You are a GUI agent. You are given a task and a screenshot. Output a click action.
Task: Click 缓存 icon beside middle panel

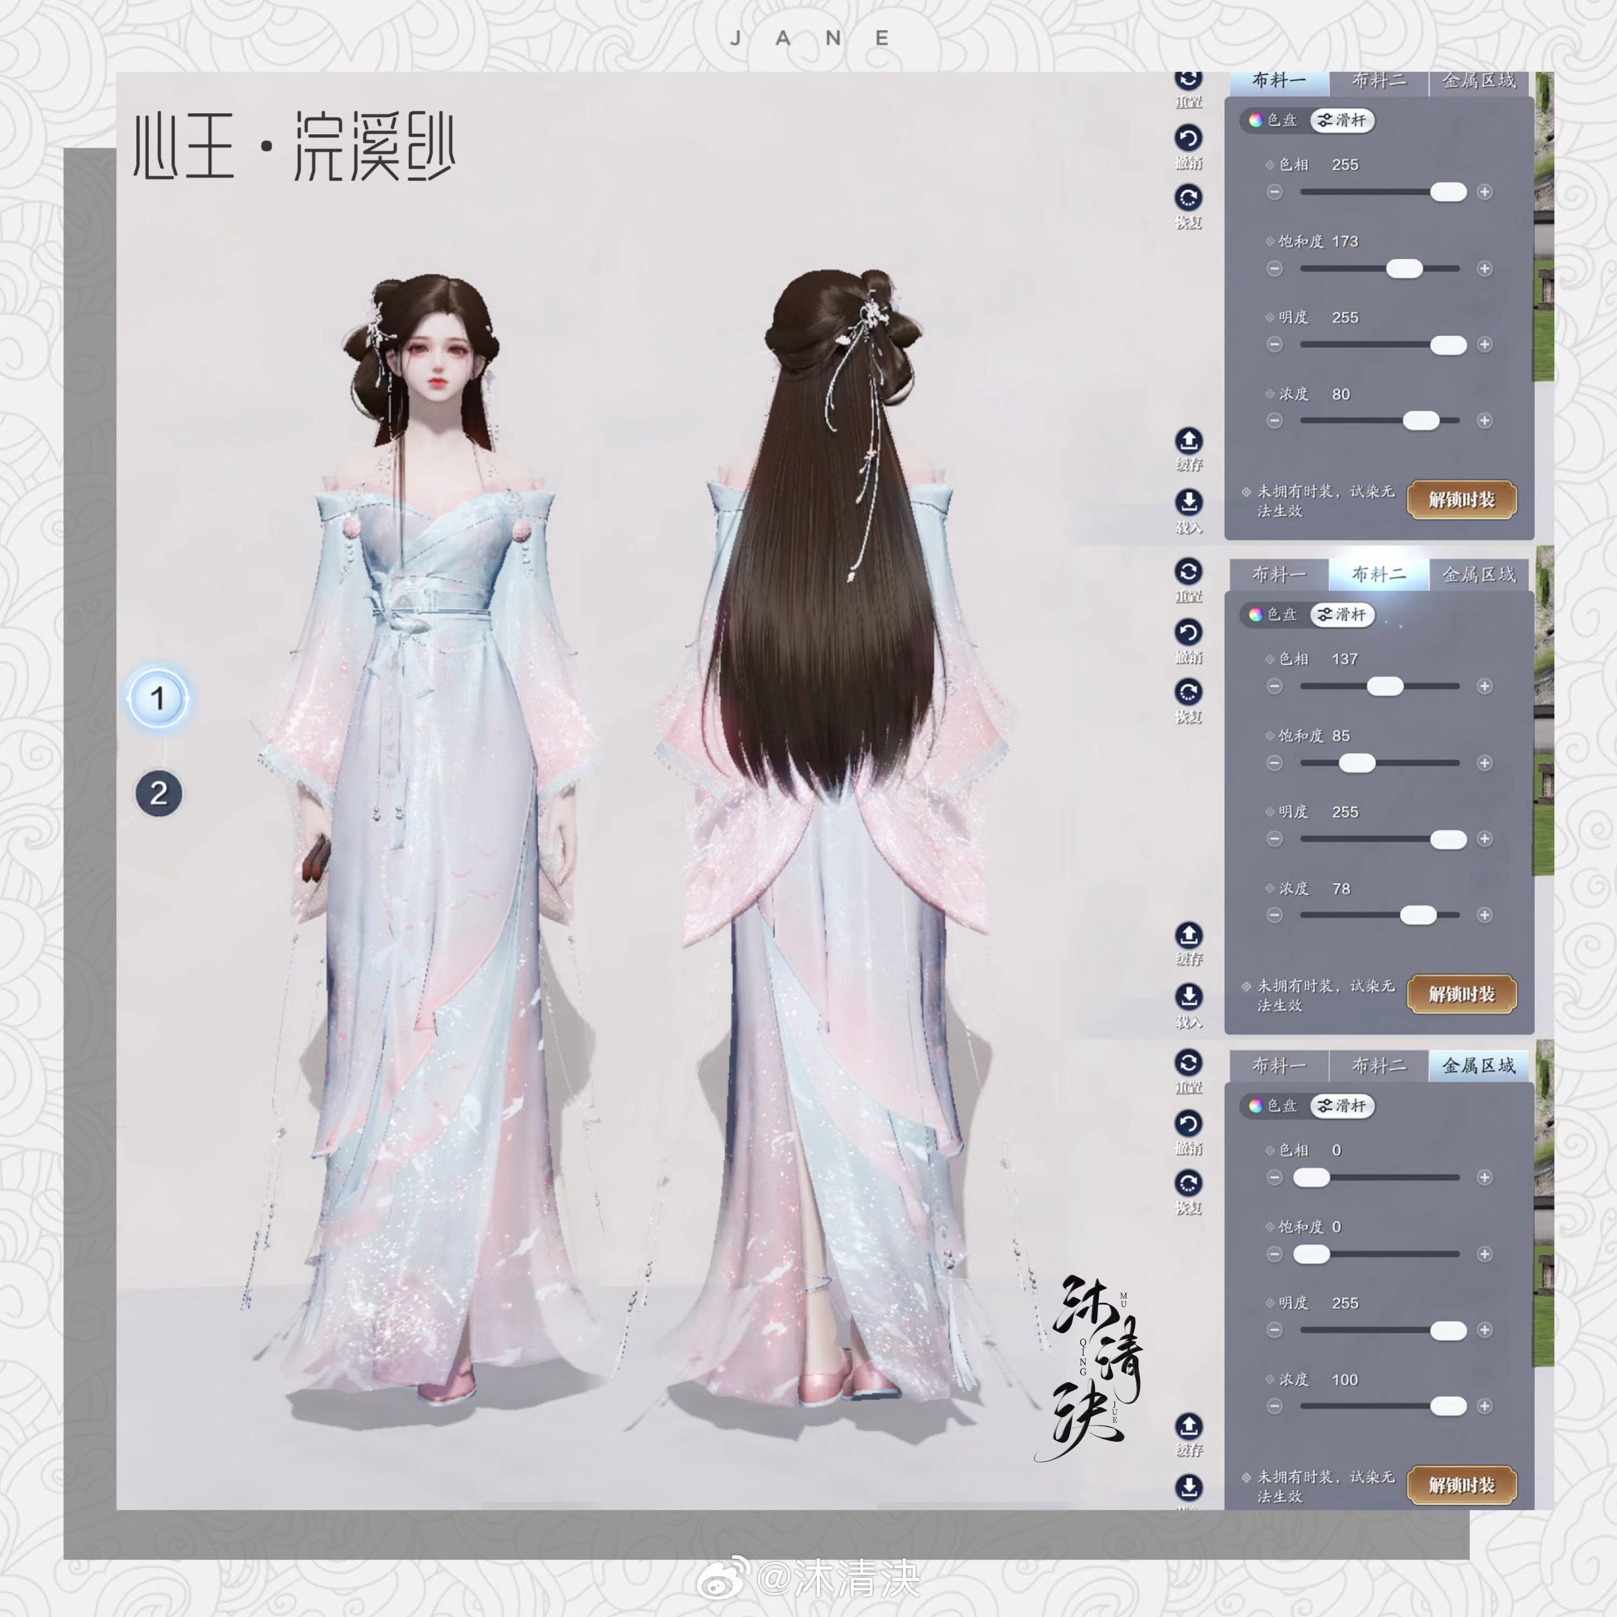point(1188,935)
